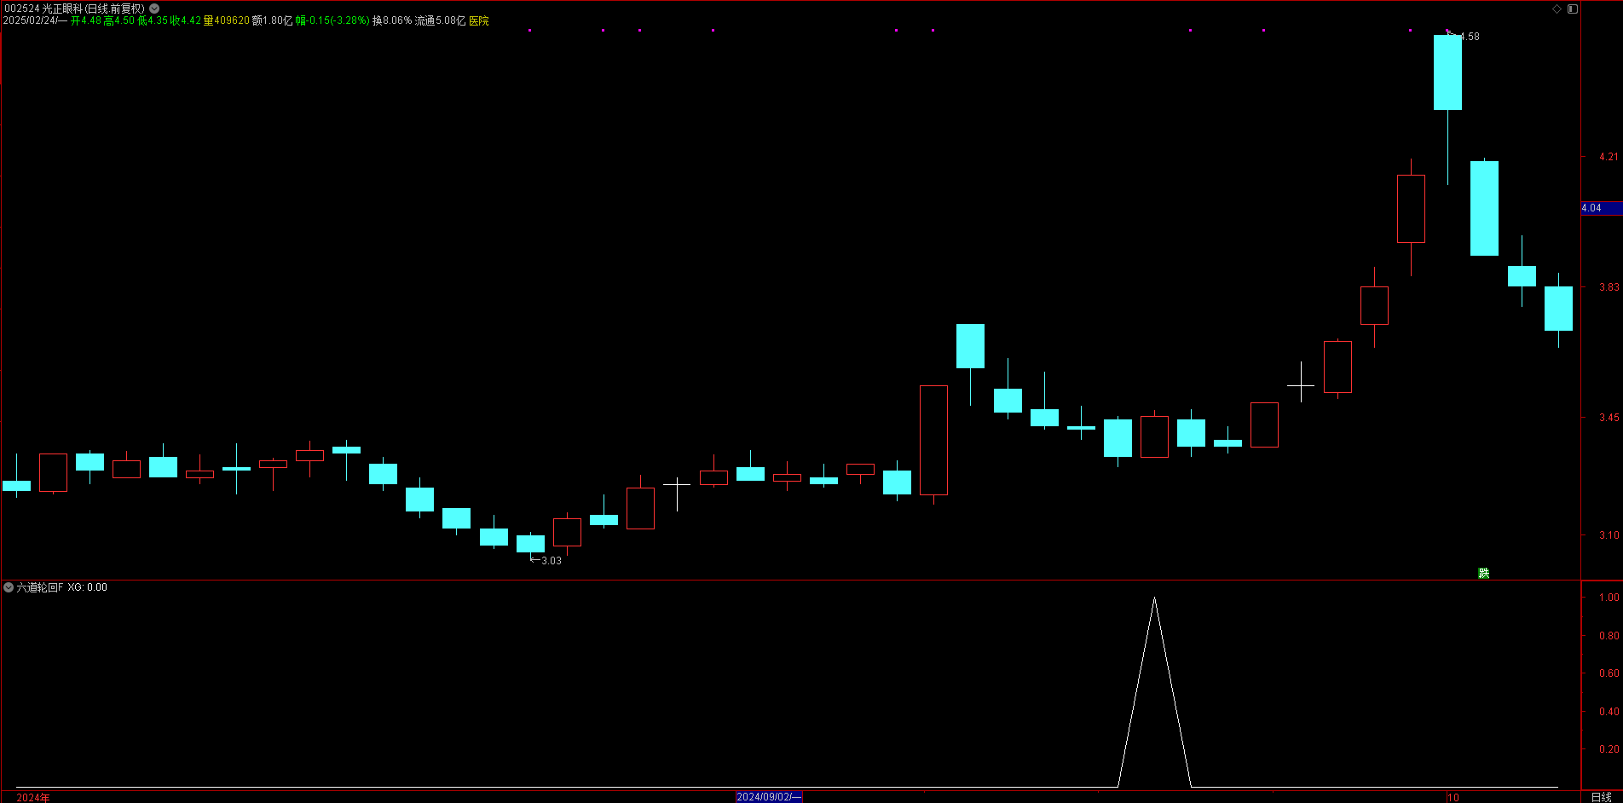Click the 日线 period button at bottom right

click(x=1601, y=797)
